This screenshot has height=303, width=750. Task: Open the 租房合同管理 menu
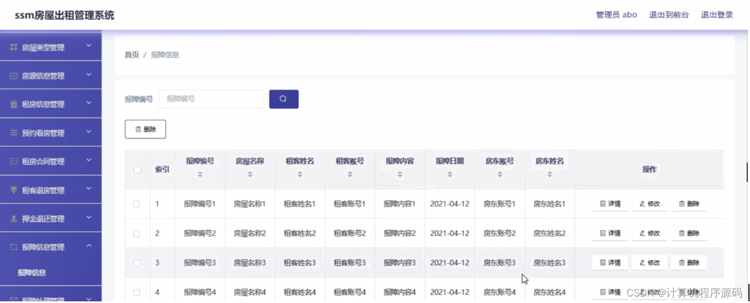(51, 162)
